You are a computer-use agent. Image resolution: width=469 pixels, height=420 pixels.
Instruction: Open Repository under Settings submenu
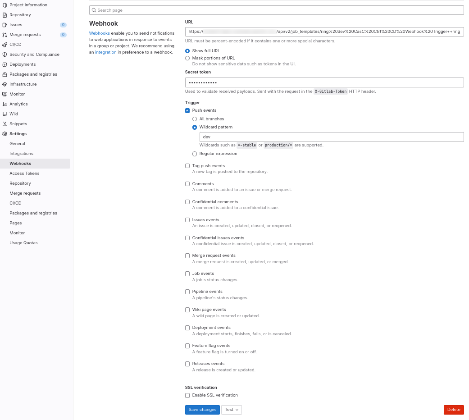click(20, 183)
